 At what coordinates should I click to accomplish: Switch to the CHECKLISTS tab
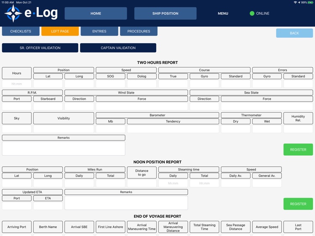pos(21,31)
